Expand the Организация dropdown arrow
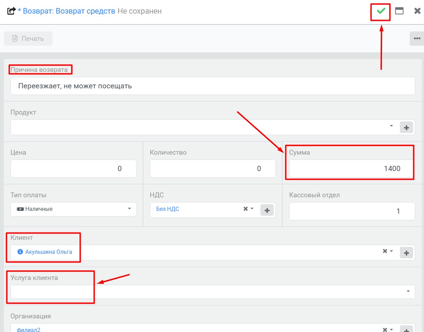 391,329
